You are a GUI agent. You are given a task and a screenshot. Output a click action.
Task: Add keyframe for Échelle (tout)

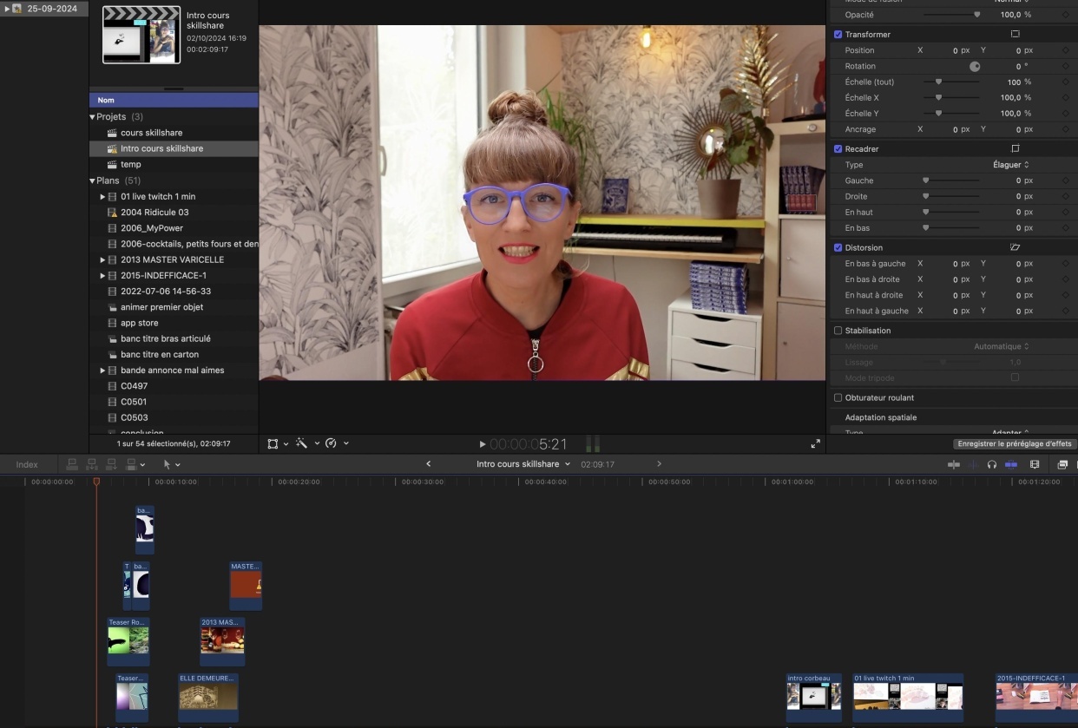pos(1066,82)
